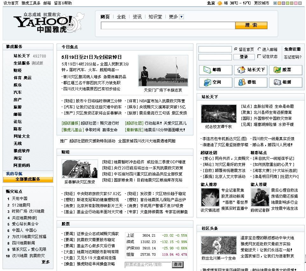The width and height of the screenshot is (306, 271).
Task: Open the 妥善解决灾区房贷 thumbnail
Action: 80,169
